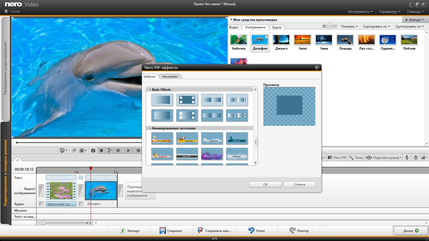The height and width of the screenshot is (241, 429).
Task: Toggle transition slot between flower and dolphin clips
Action: pyautogui.click(x=81, y=190)
